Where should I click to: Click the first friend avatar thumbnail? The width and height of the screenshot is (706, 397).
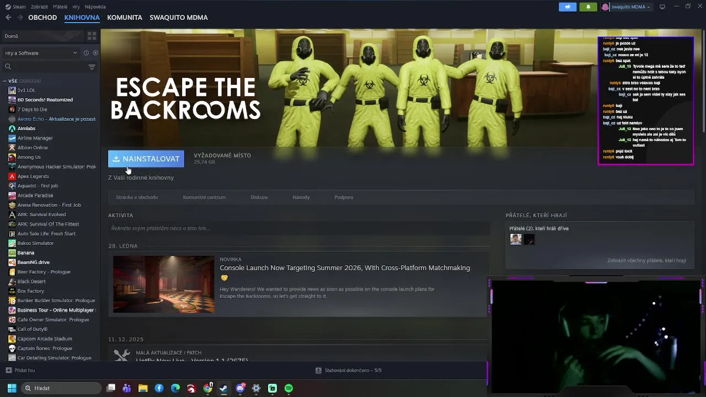point(516,239)
